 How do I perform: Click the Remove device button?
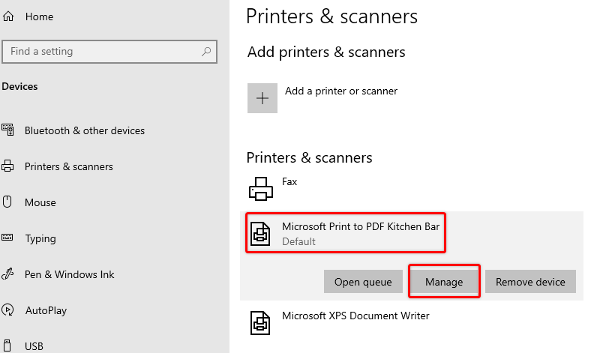point(530,282)
